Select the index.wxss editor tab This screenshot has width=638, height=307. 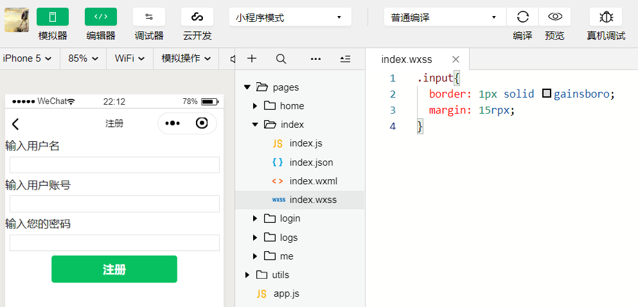pyautogui.click(x=406, y=59)
